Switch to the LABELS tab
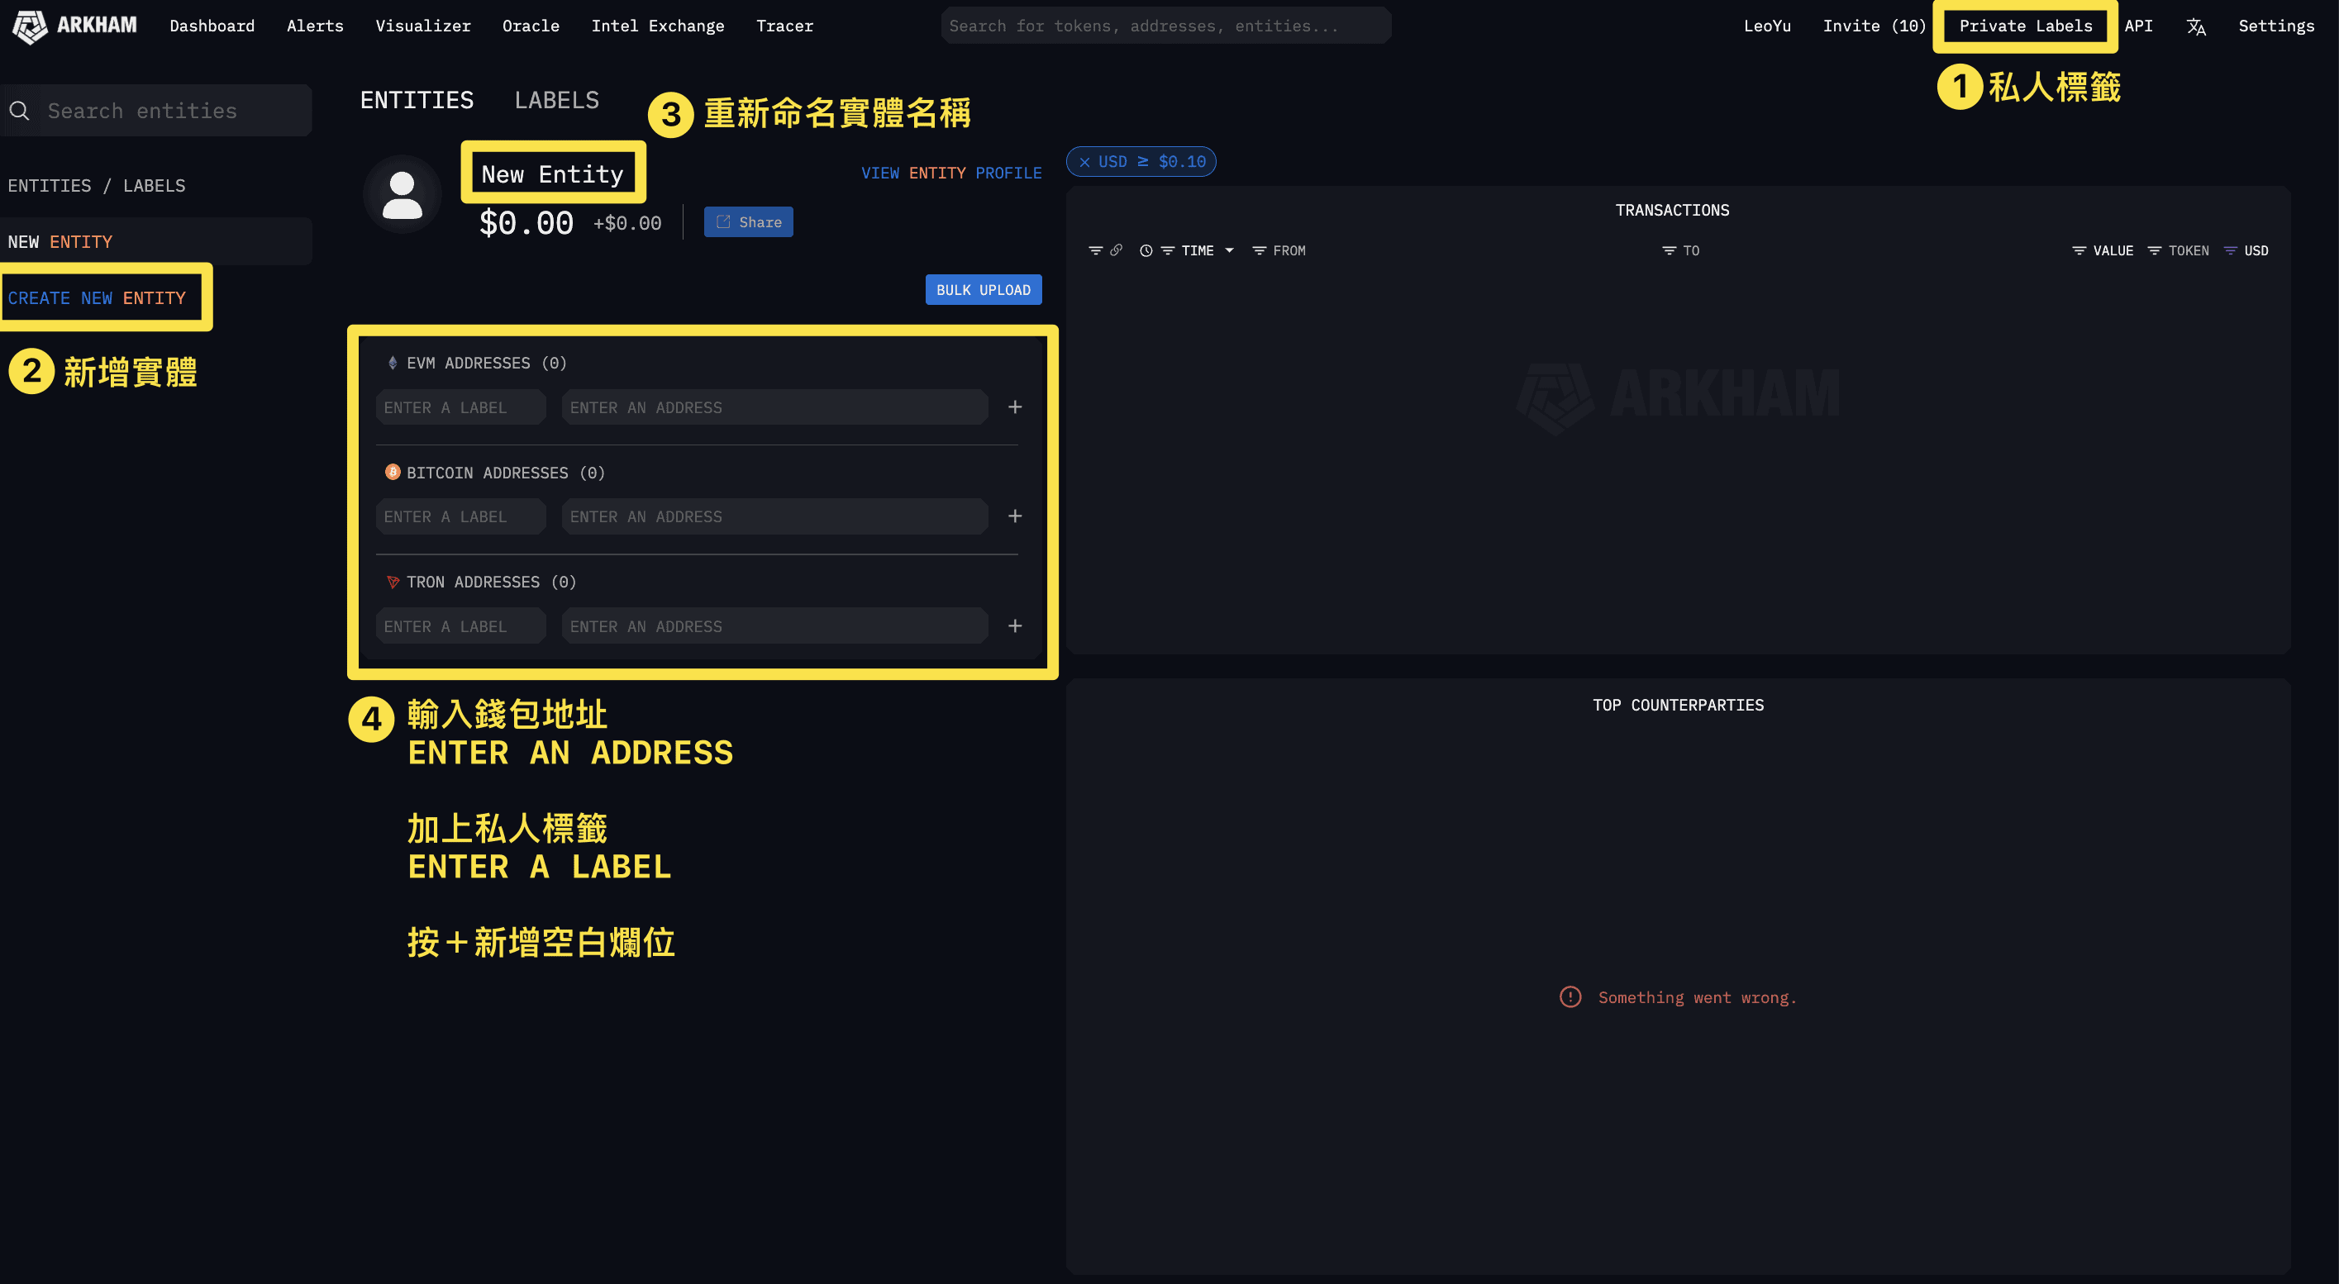 pyautogui.click(x=556, y=100)
